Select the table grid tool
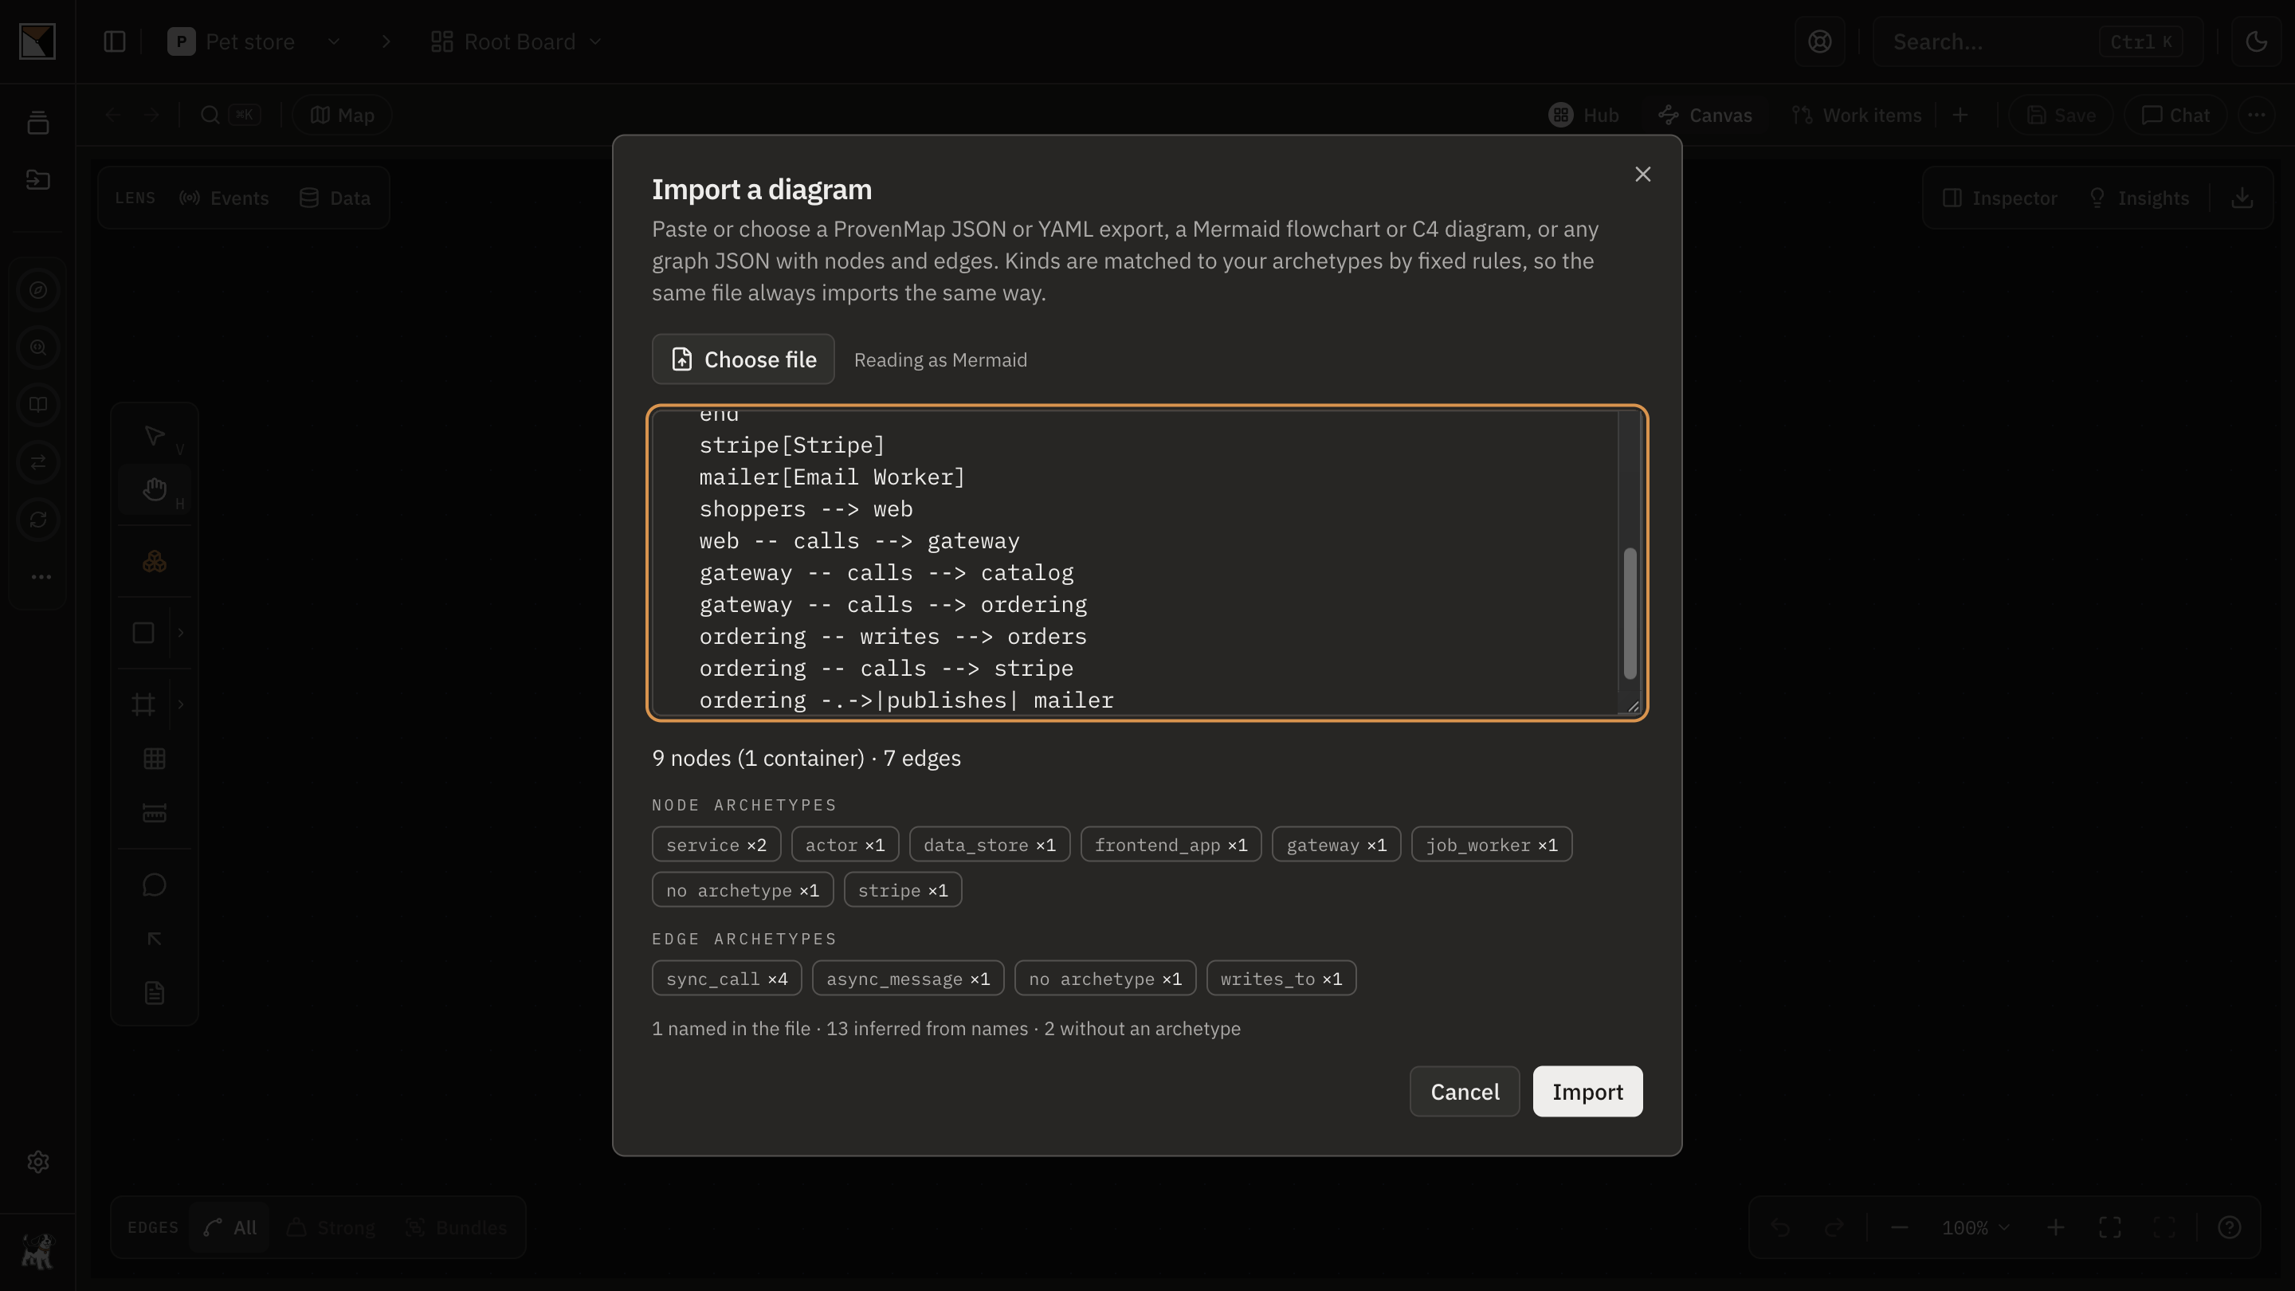The height and width of the screenshot is (1291, 2295). click(154, 758)
